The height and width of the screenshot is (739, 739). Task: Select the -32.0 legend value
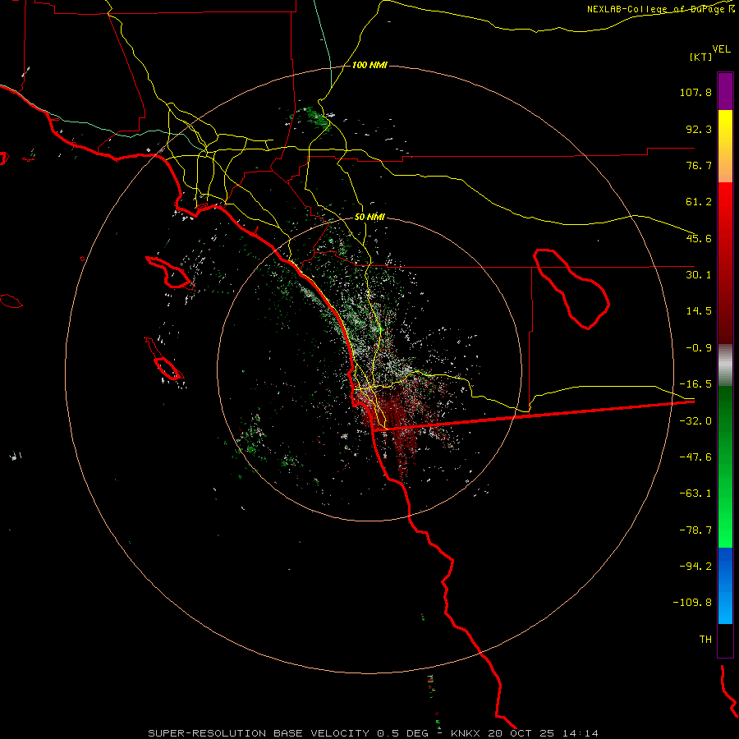(695, 421)
